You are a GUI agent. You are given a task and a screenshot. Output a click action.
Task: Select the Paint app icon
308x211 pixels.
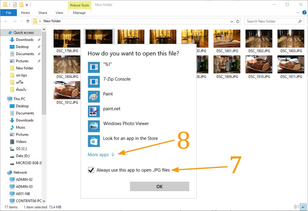coord(94,97)
